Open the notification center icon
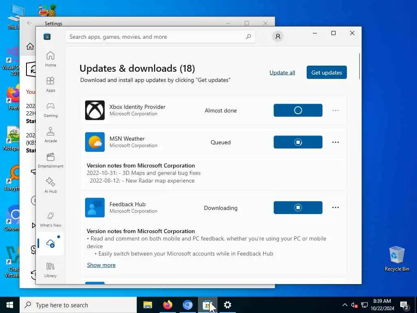The image size is (417, 313). 404,305
